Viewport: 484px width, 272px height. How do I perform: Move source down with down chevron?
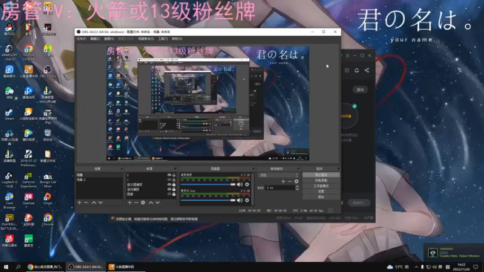point(157,202)
